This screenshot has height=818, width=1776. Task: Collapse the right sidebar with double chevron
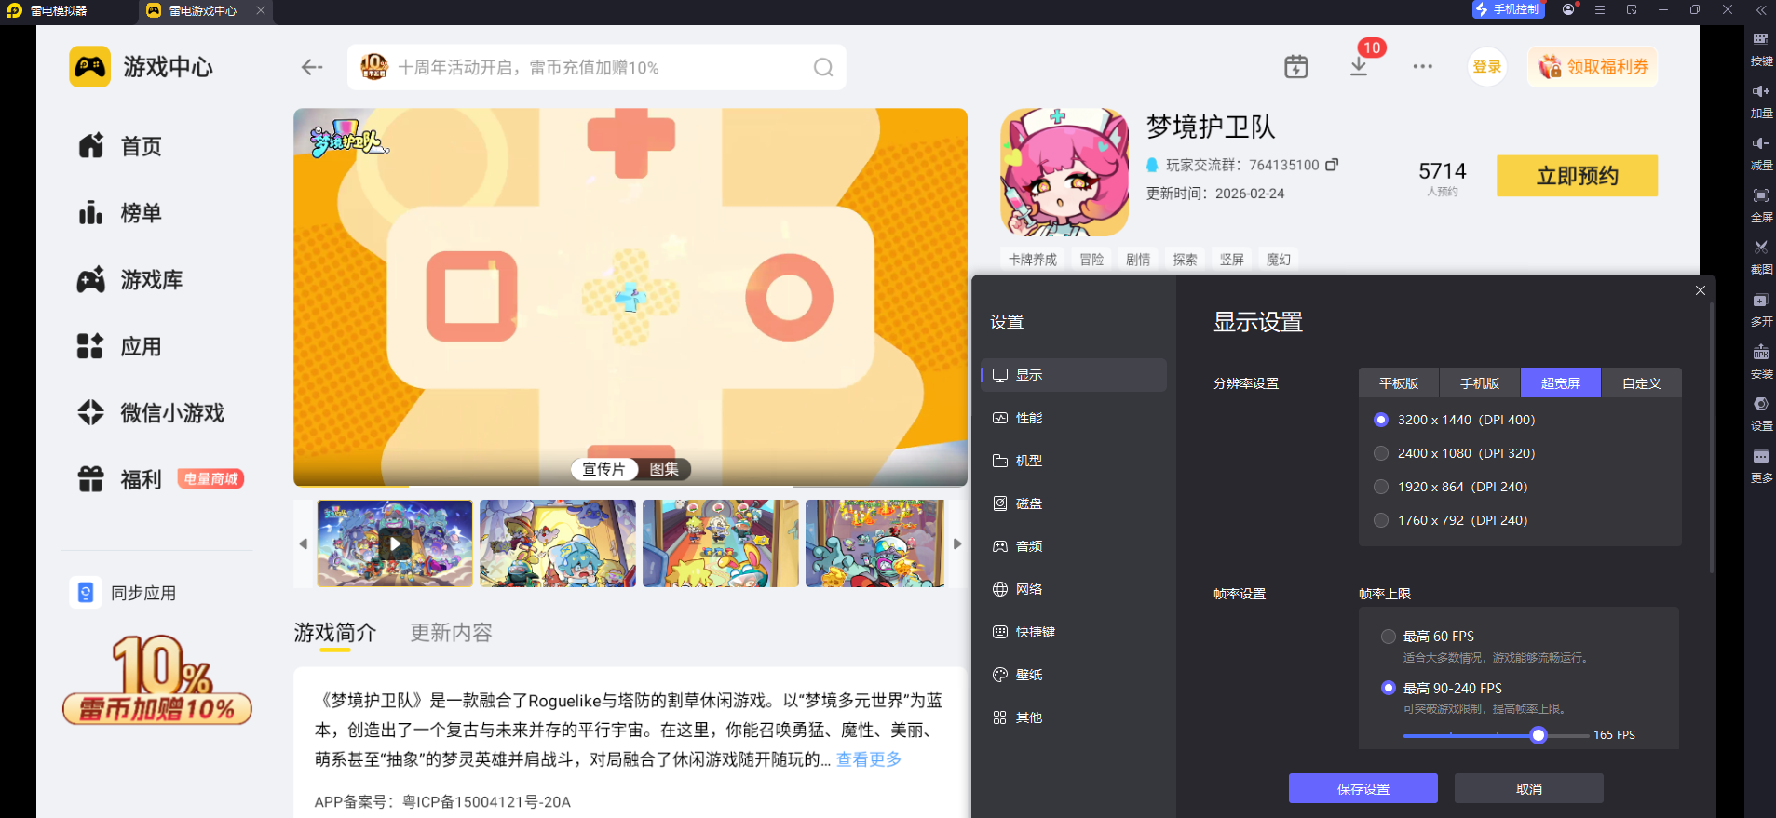click(x=1761, y=10)
